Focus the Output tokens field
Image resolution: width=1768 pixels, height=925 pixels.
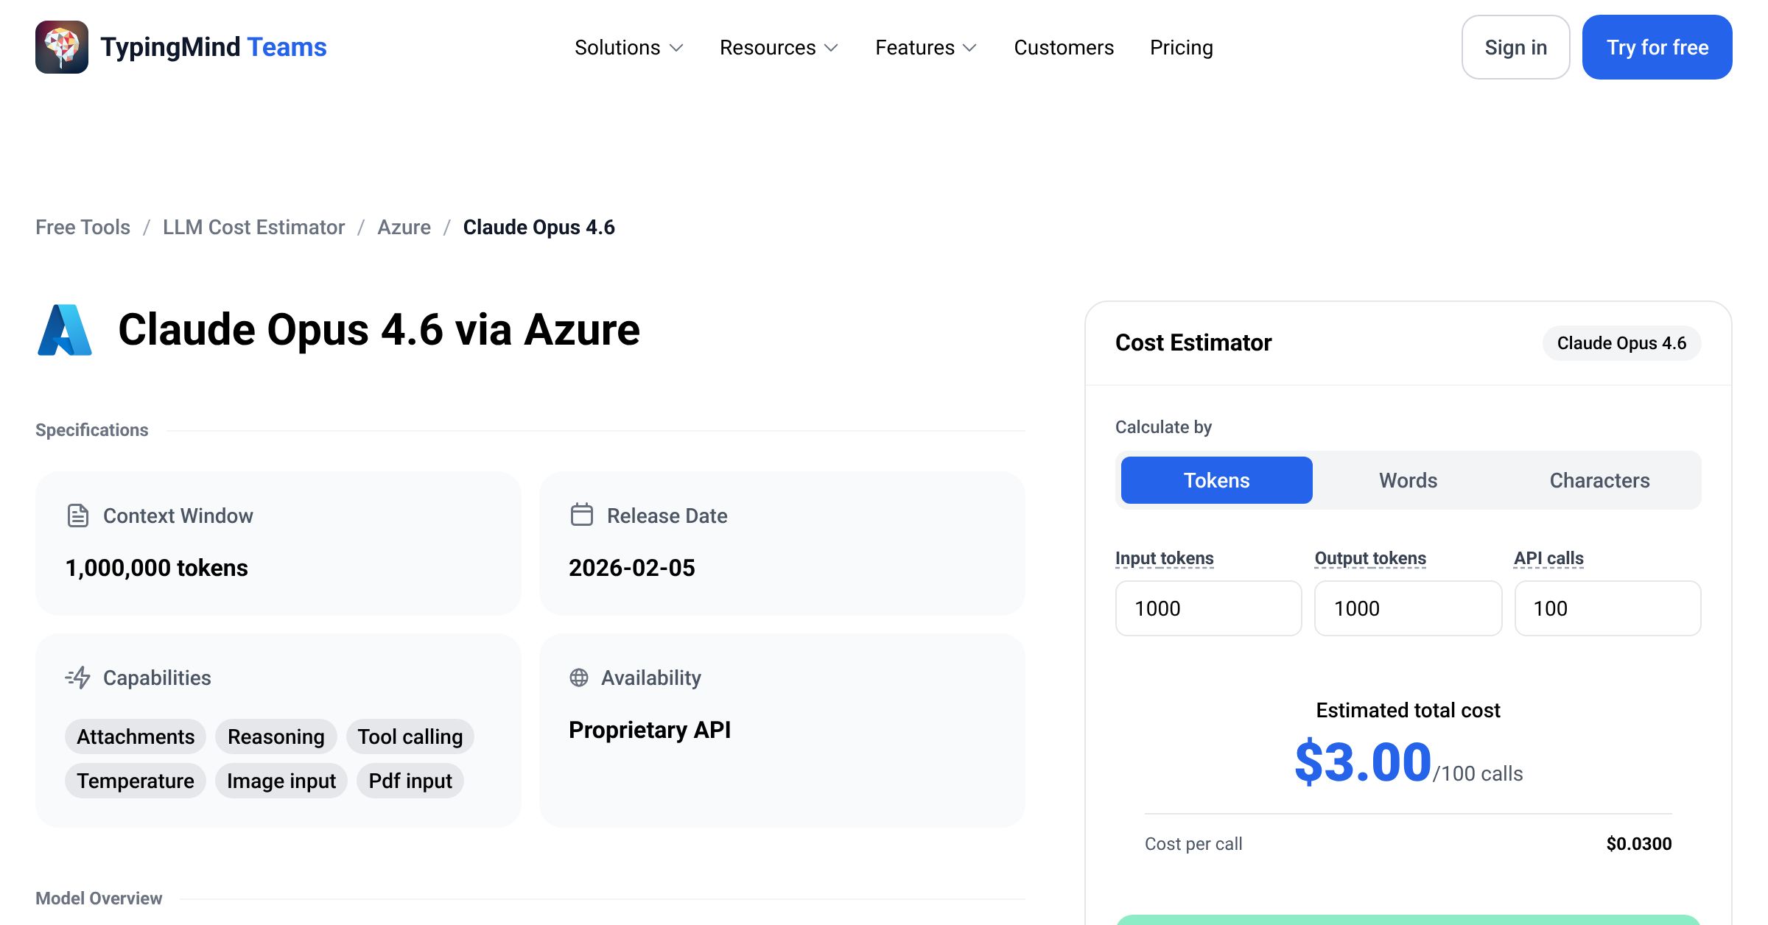click(x=1409, y=608)
